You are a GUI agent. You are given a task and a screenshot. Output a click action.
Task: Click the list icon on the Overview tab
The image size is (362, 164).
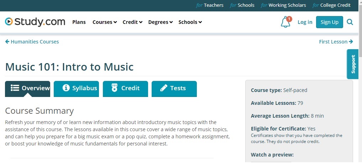point(15,88)
